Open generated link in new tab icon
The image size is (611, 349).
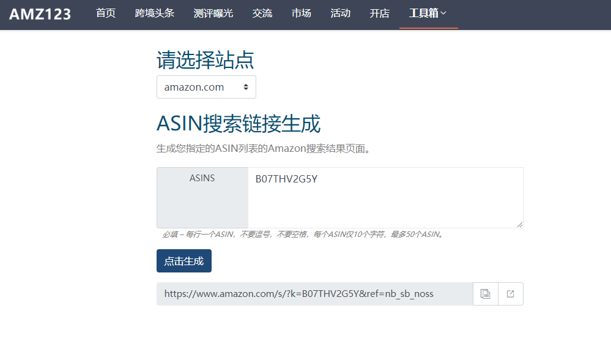click(511, 294)
